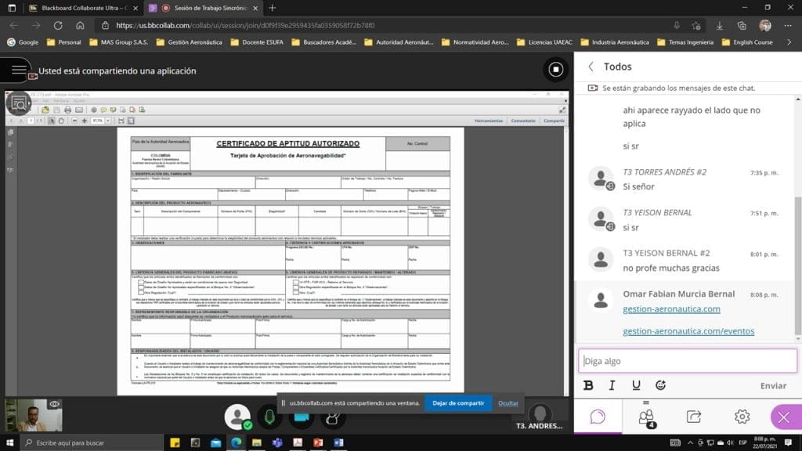Apply underline formatting in chat

[636, 385]
